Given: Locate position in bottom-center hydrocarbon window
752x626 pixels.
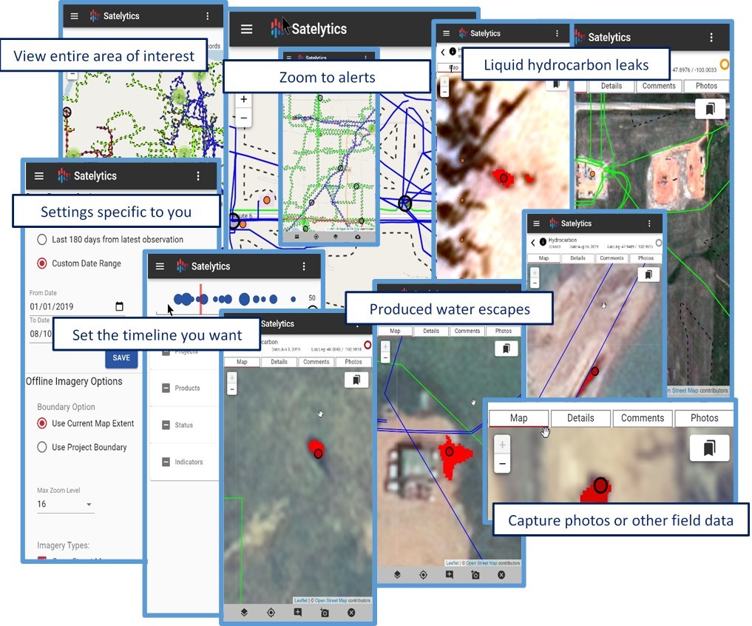Looking at the screenshot, I should click(x=271, y=613).
